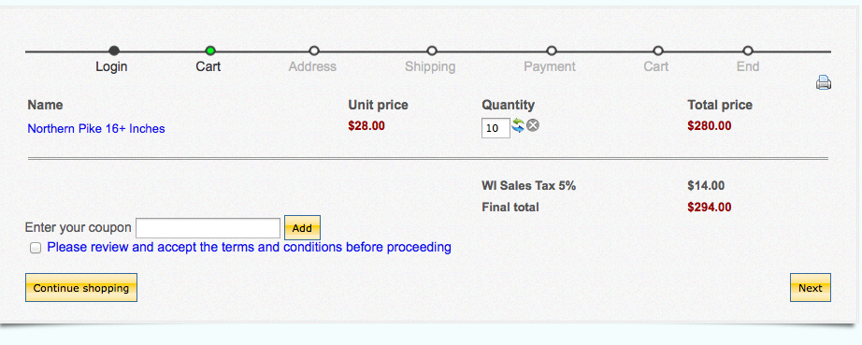Select the Login step circle
This screenshot has width=862, height=345.
pyautogui.click(x=114, y=51)
